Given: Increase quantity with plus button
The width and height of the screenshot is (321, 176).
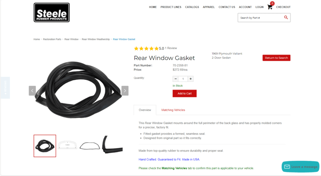Looking at the screenshot, I should tap(191, 79).
